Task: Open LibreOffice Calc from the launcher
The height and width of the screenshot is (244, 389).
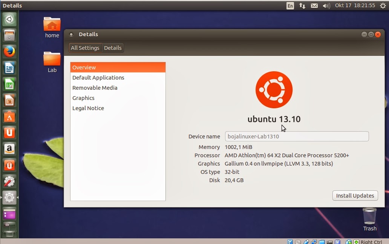Action: pos(9,84)
